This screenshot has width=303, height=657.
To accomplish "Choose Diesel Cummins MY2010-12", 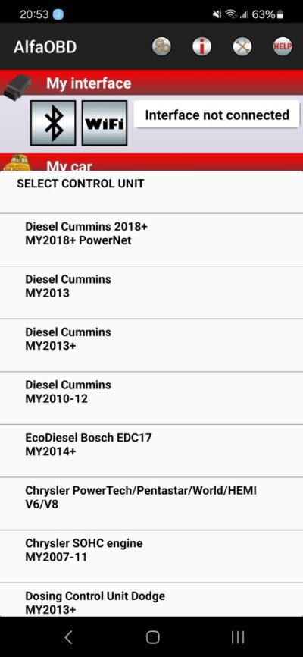I will pyautogui.click(x=151, y=398).
